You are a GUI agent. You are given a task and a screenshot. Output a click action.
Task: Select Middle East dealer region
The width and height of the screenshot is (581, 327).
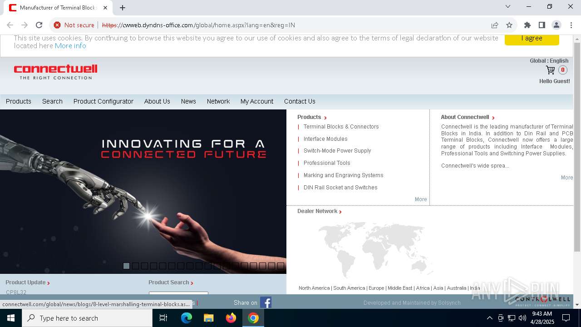point(400,288)
